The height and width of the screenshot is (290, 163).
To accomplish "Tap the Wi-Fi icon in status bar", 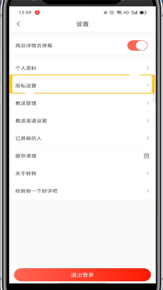I will (119, 13).
